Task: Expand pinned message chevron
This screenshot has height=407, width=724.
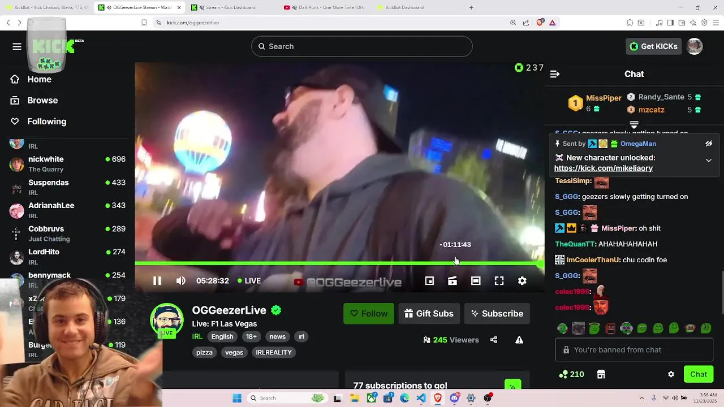Action: pos(709,161)
